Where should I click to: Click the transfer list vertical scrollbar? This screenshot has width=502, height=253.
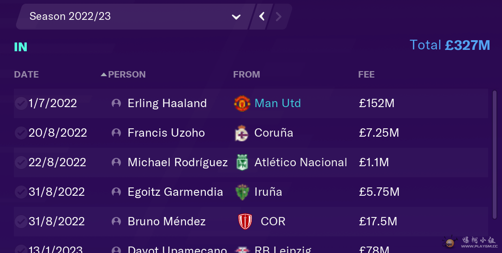(495, 154)
